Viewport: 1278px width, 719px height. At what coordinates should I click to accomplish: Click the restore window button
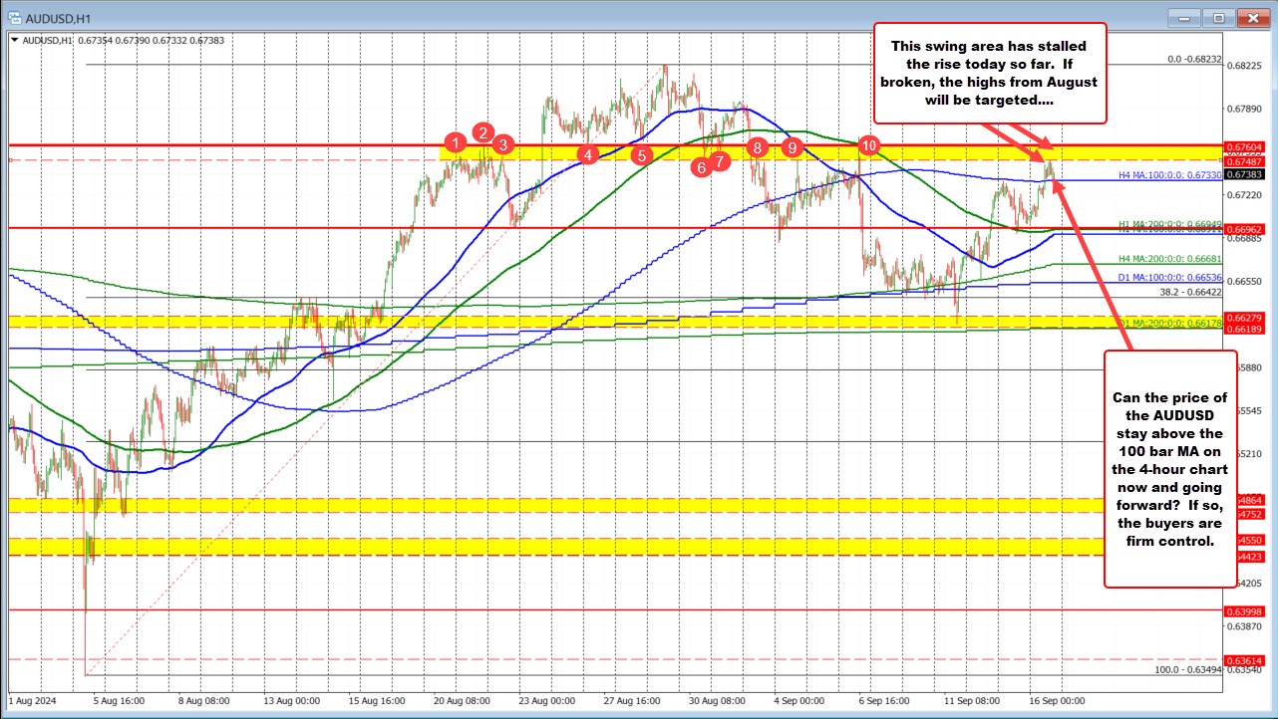[1216, 18]
